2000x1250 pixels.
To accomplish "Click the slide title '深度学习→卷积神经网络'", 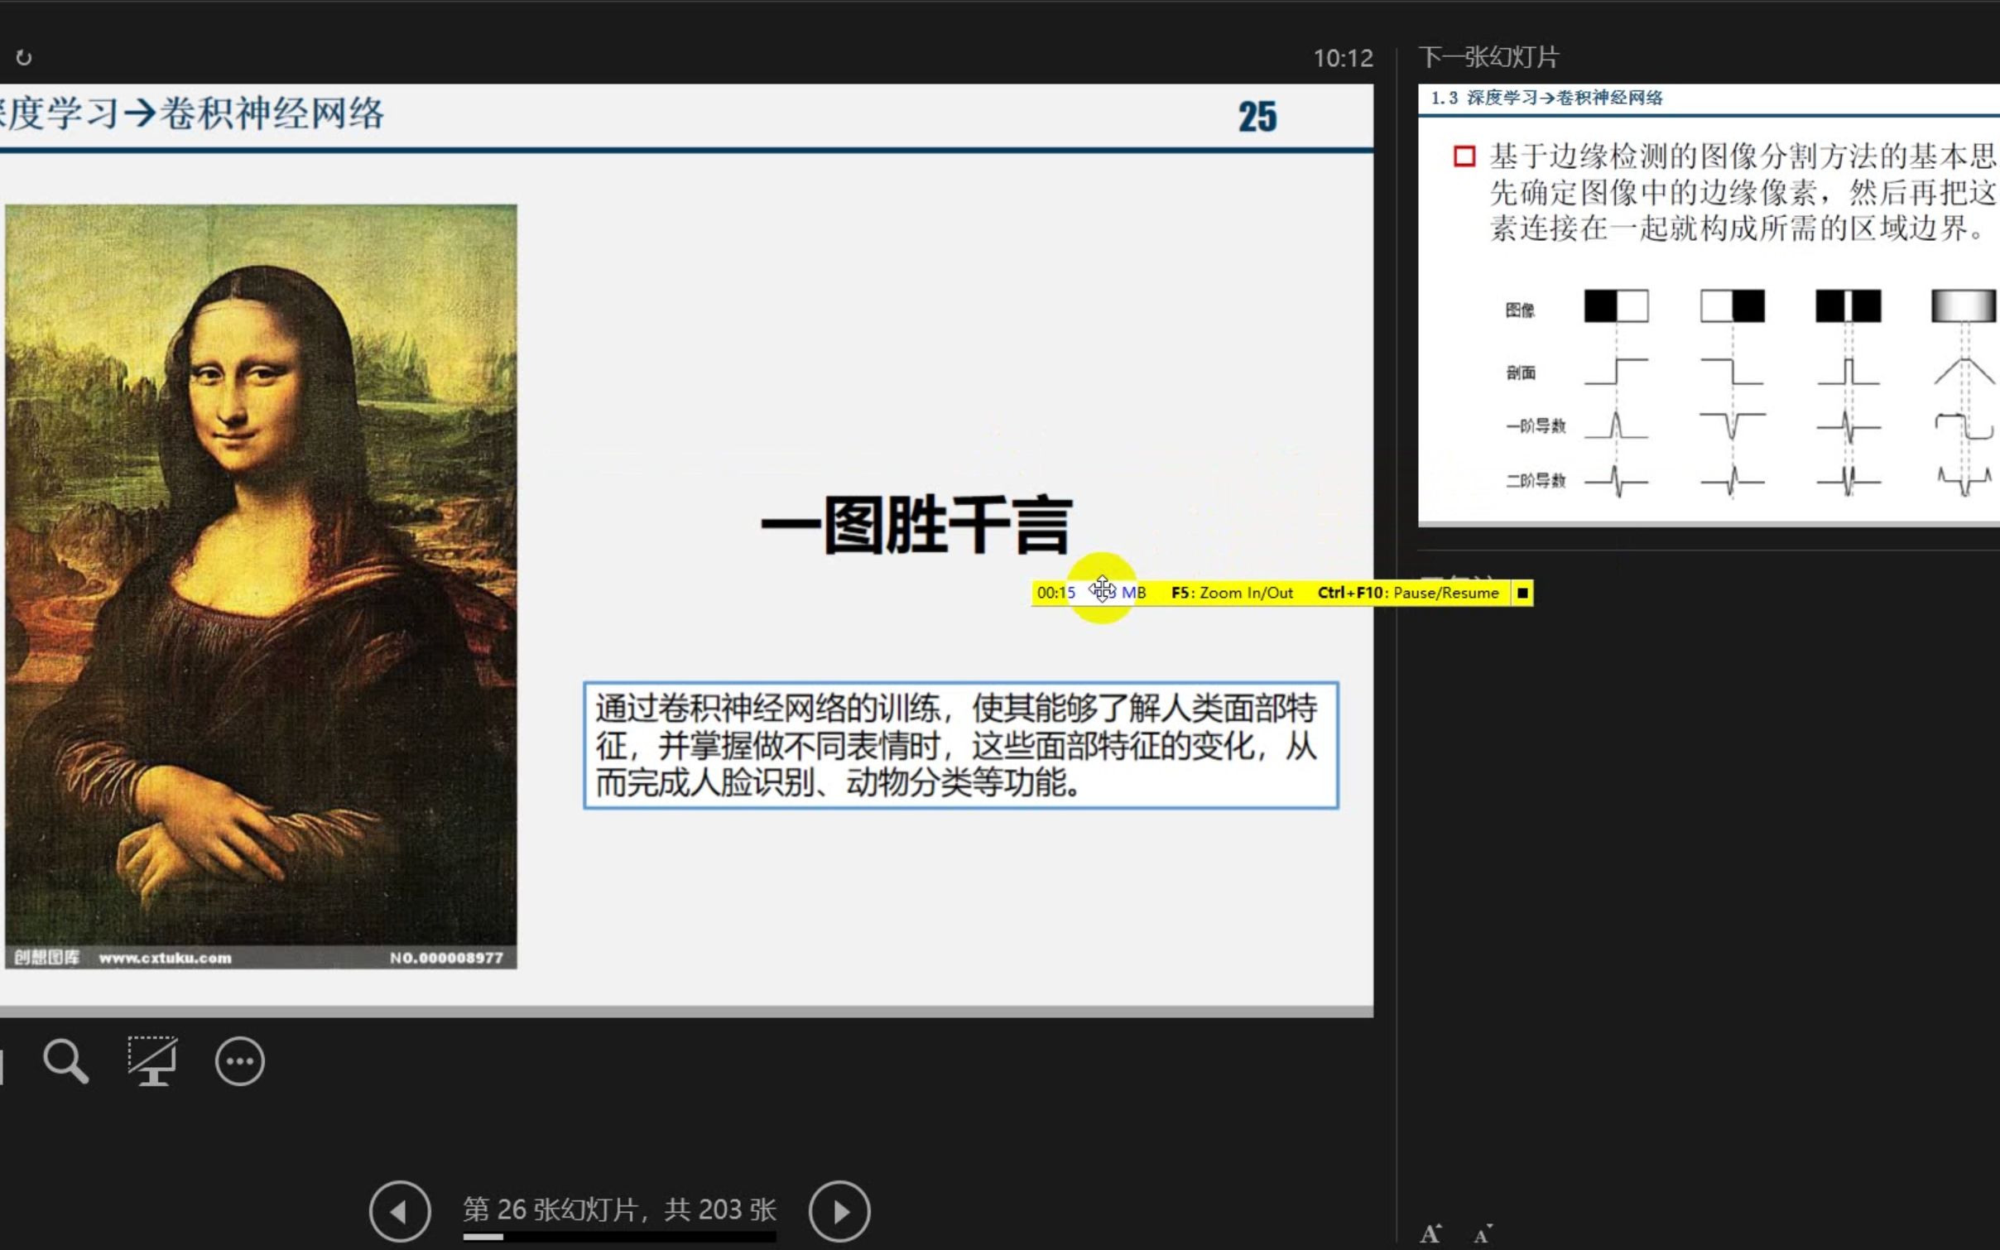I will (x=192, y=114).
